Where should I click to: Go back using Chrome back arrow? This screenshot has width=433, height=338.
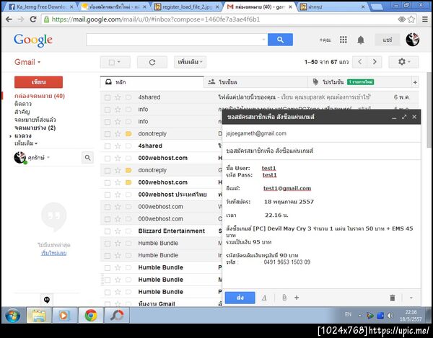point(9,19)
